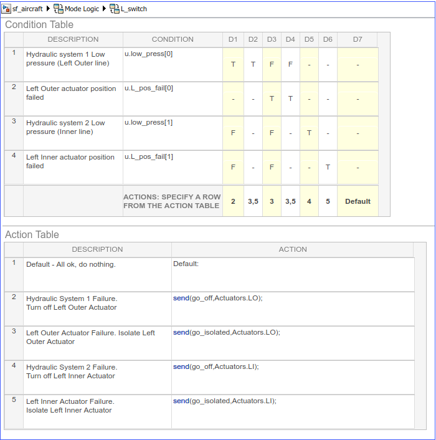
Task: Select the D7 column header
Action: point(358,39)
